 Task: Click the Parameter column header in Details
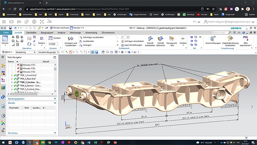point(14,108)
